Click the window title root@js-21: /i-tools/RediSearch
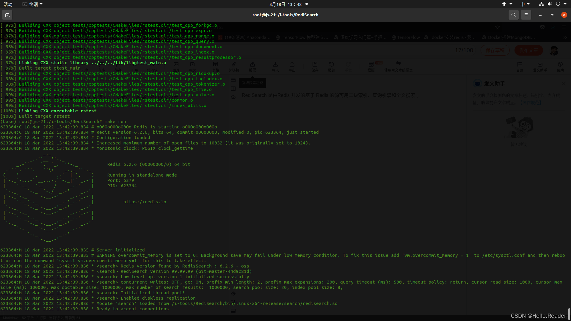Screen dimensions: 571x321 click(x=285, y=15)
